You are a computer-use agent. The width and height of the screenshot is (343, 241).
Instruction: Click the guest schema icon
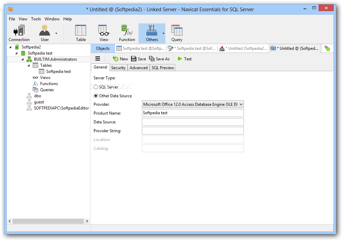point(29,102)
